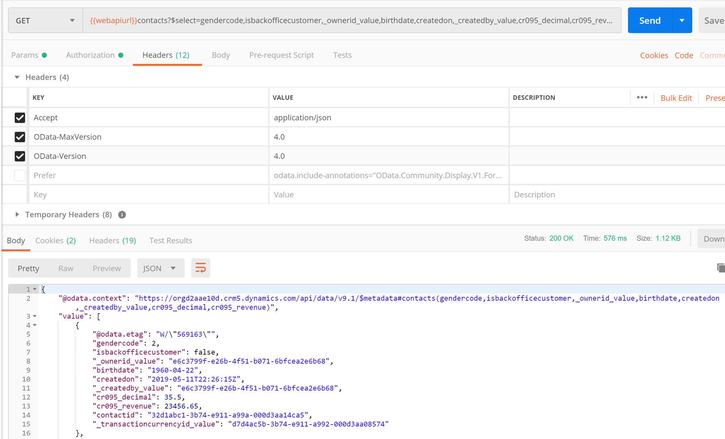Open the three-dots column options menu

click(642, 98)
